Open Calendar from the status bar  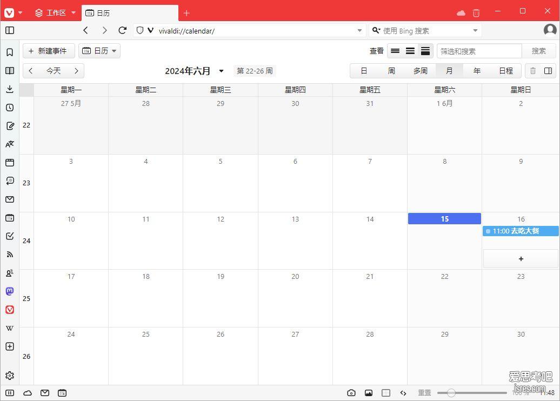point(62,393)
